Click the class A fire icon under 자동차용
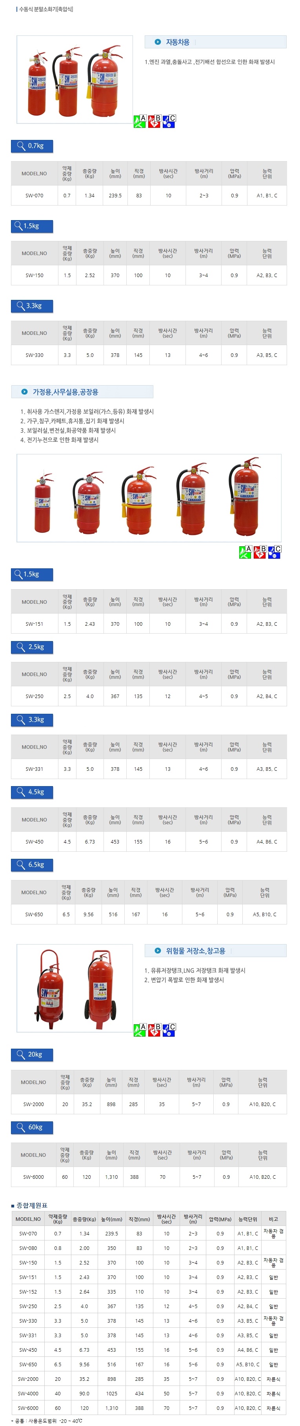This screenshot has height=1426, width=300. point(140,121)
